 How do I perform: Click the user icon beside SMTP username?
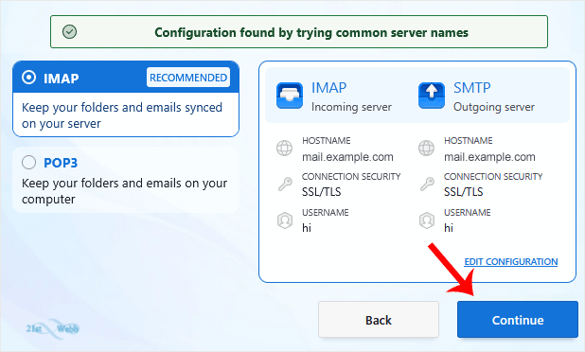tap(426, 220)
